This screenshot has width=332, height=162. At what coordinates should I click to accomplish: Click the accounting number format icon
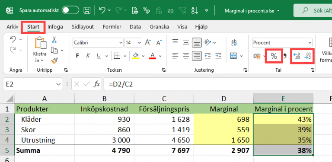pyautogui.click(x=257, y=56)
